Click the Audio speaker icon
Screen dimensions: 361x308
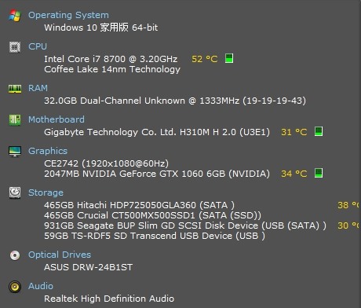coord(15,287)
